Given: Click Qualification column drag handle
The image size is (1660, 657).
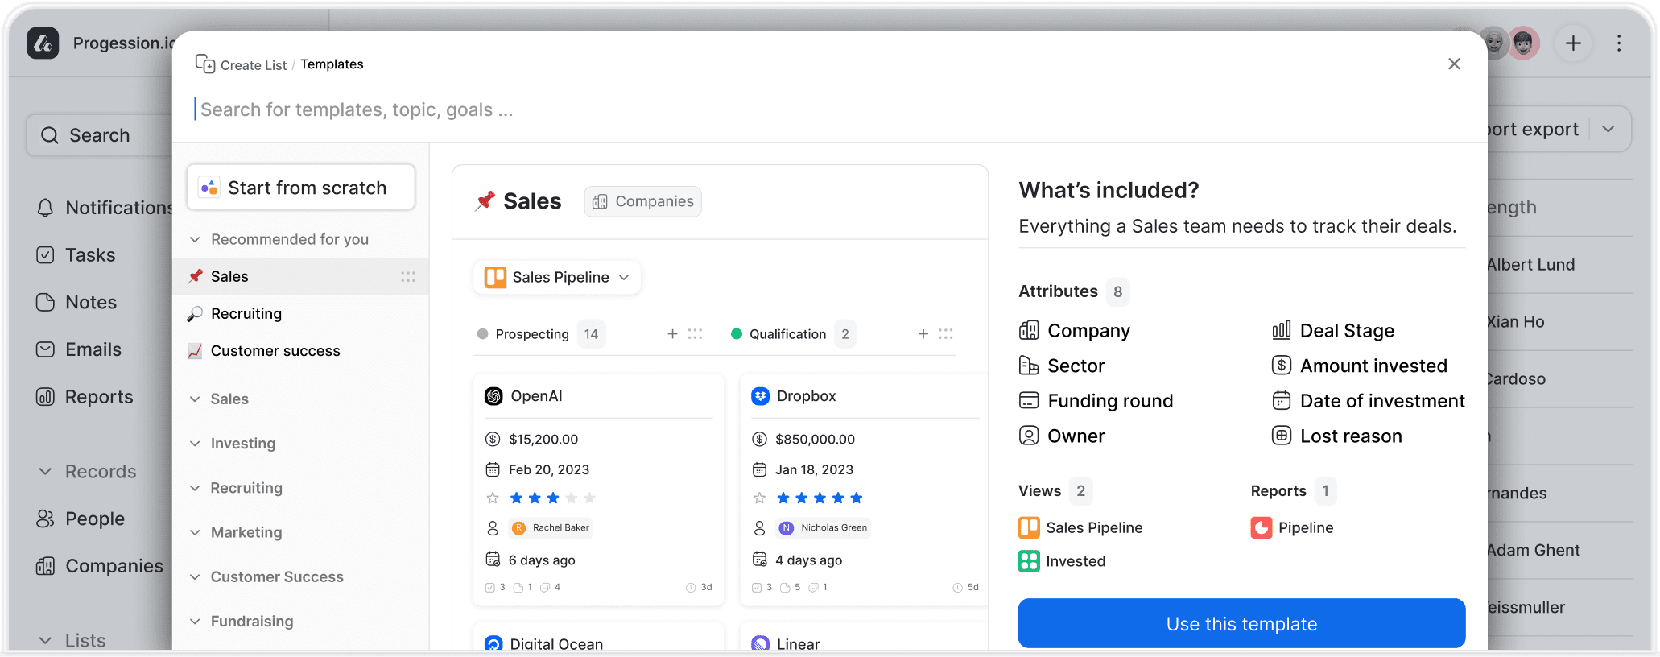Looking at the screenshot, I should coord(946,334).
